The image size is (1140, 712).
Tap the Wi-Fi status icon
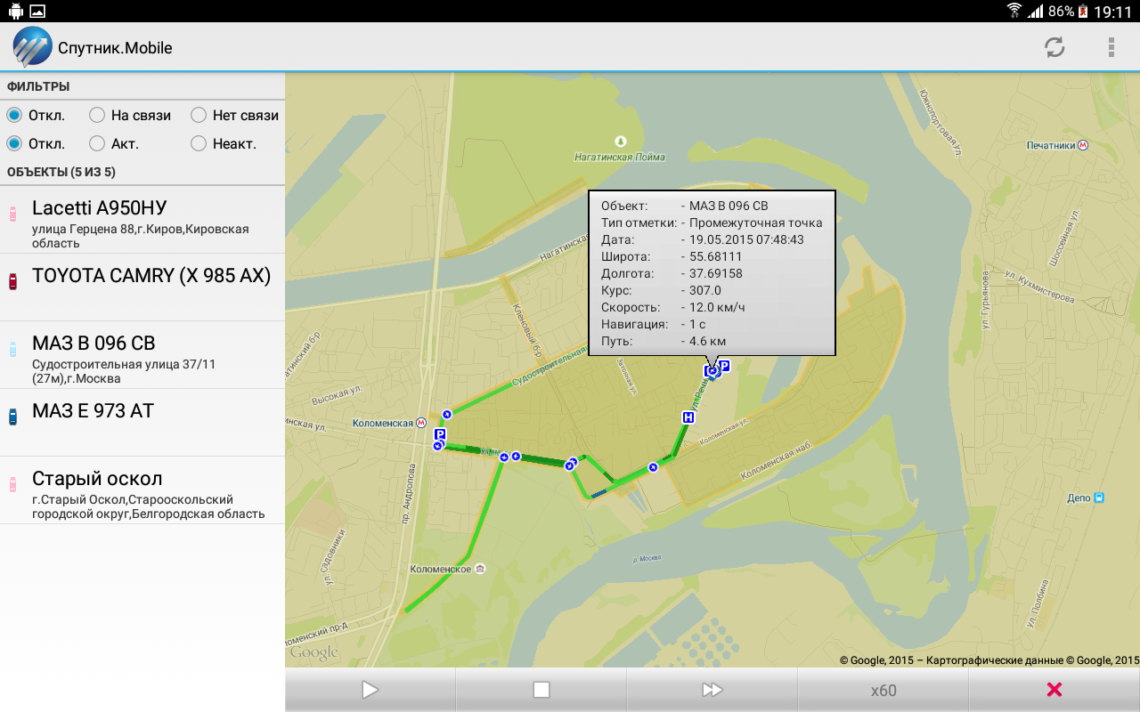click(1014, 12)
